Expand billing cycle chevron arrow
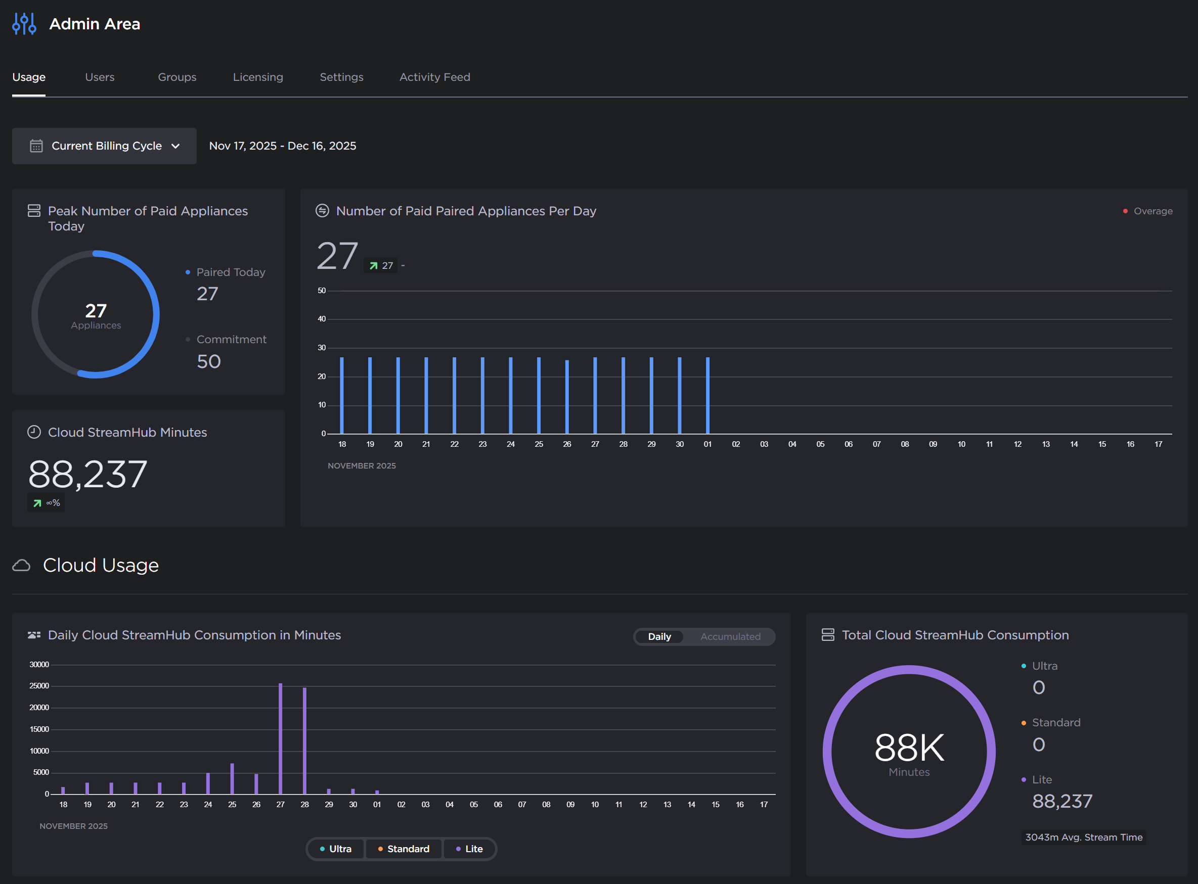1198x884 pixels. (175, 146)
